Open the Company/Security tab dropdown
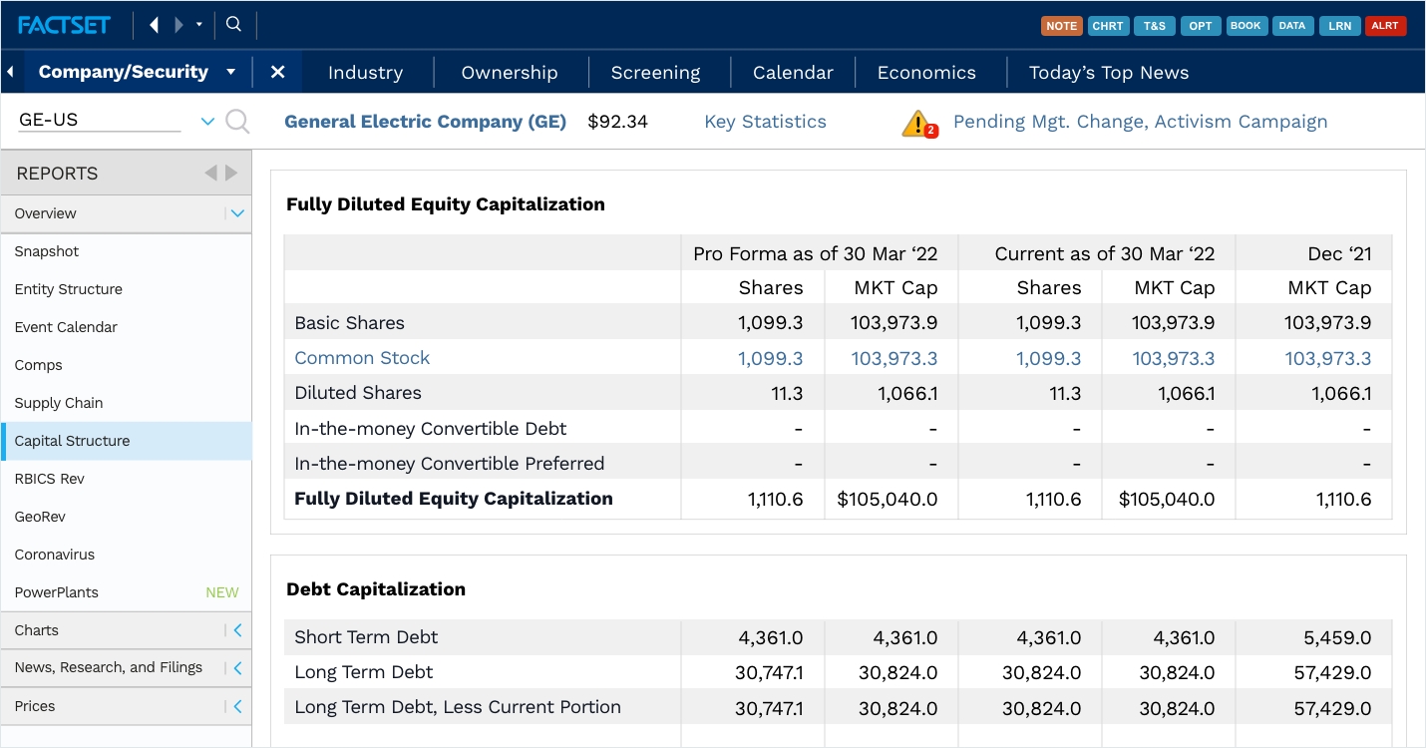 click(231, 72)
